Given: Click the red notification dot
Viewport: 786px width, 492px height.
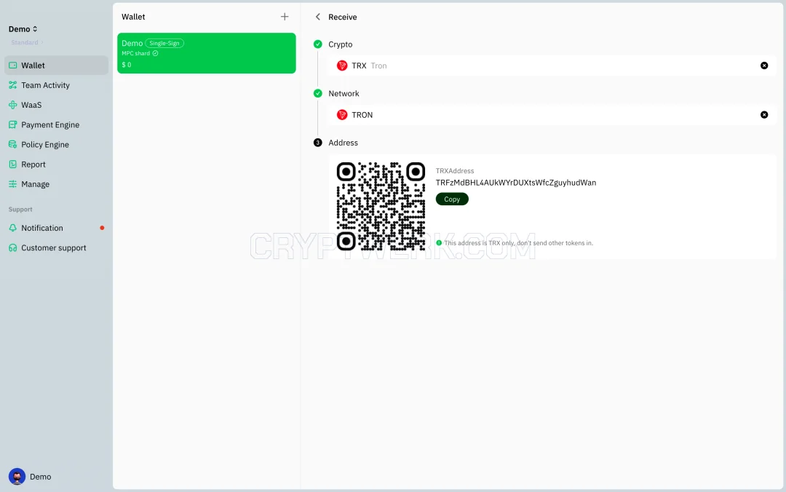Looking at the screenshot, I should point(103,228).
